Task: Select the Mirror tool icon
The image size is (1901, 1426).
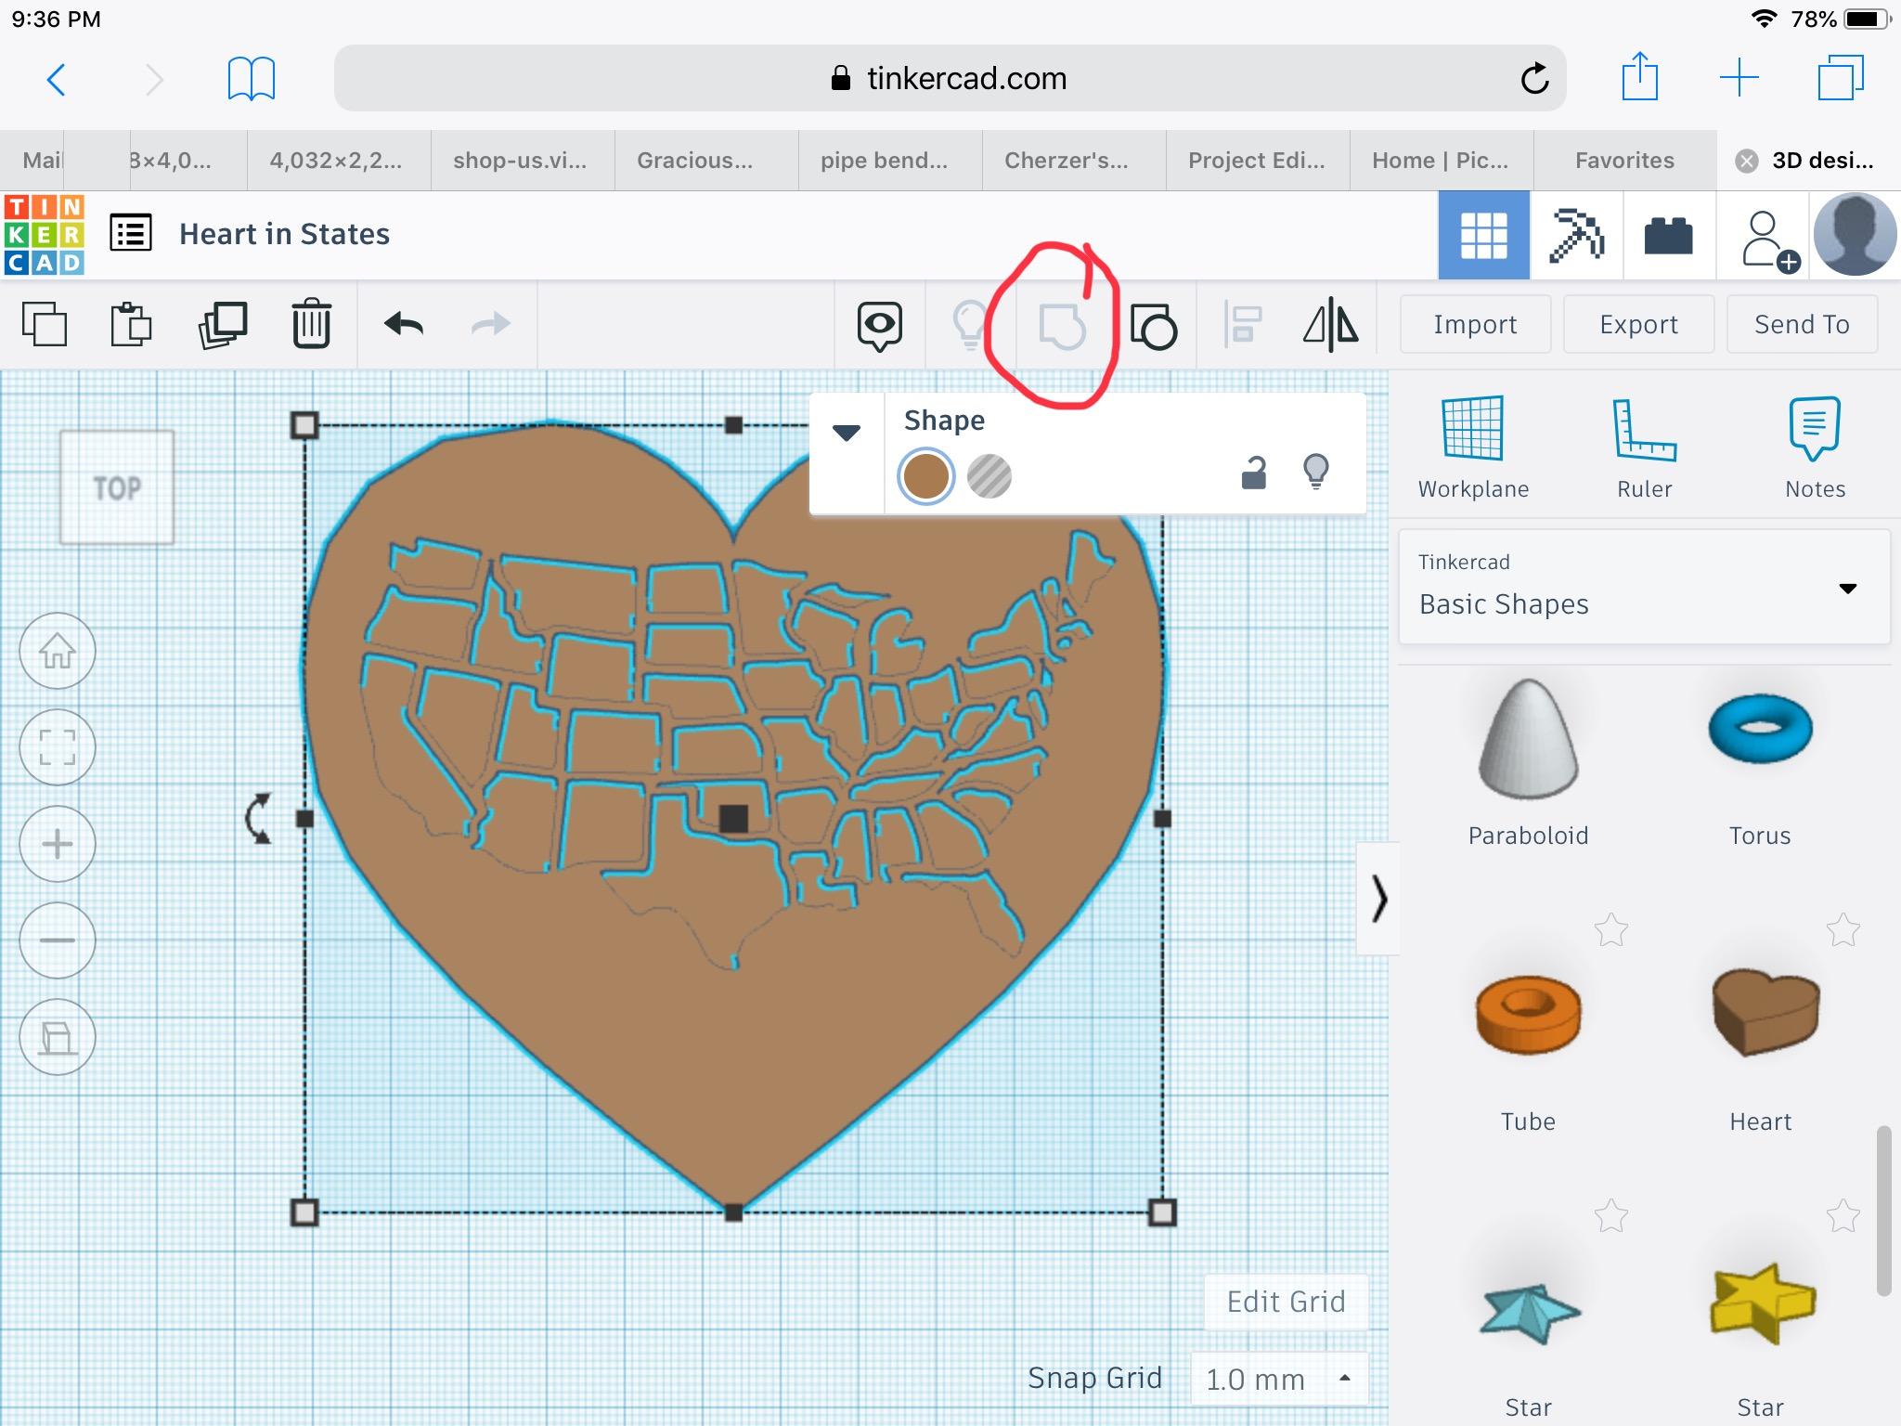Action: coord(1330,325)
